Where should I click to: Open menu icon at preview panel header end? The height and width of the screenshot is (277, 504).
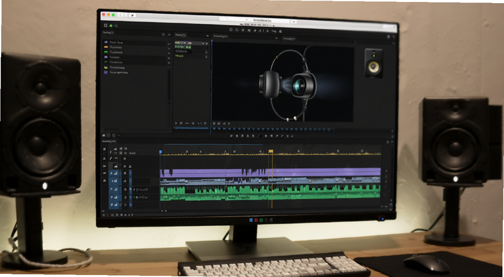coord(277,38)
